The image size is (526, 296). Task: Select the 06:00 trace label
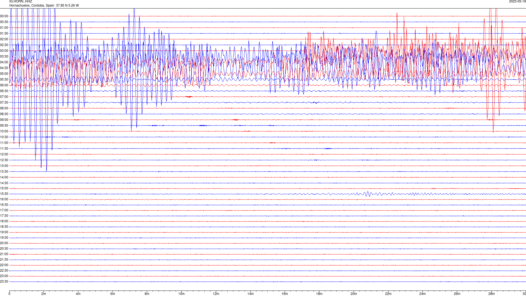coord(4,85)
